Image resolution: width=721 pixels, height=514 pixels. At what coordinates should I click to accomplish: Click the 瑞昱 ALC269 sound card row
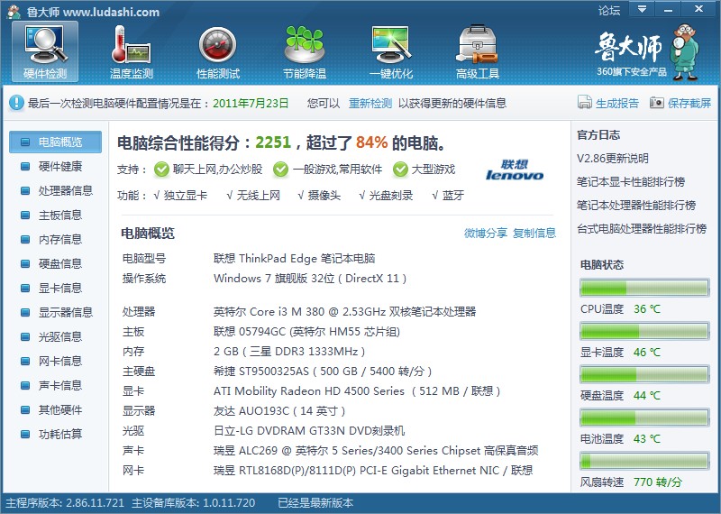(376, 451)
